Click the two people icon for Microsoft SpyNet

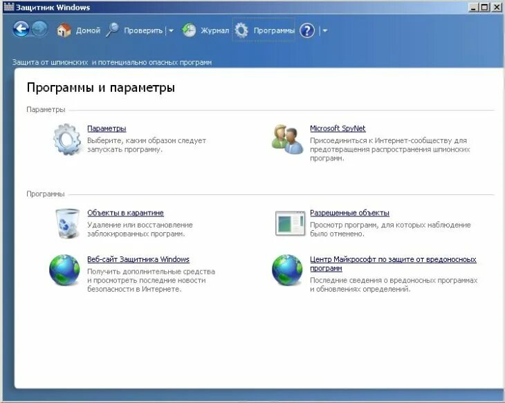[x=287, y=140]
